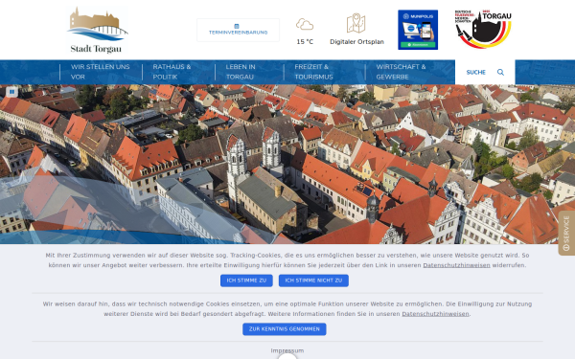This screenshot has width=575, height=359.
Task: Open the Stadt Torgau logo homepage
Action: coord(97,30)
